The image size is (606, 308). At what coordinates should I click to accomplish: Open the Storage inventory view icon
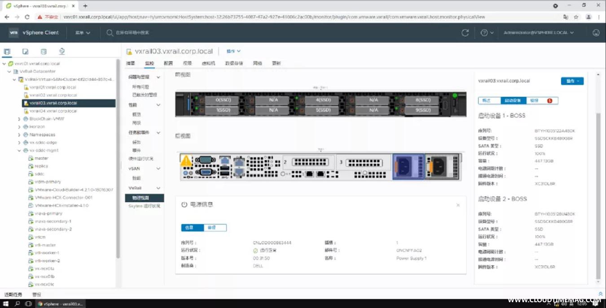coord(44,52)
